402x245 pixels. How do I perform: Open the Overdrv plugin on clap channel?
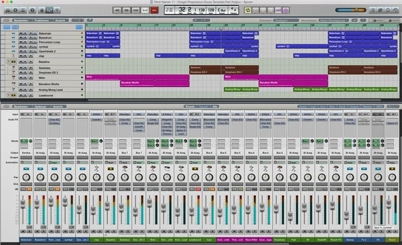tap(96, 120)
